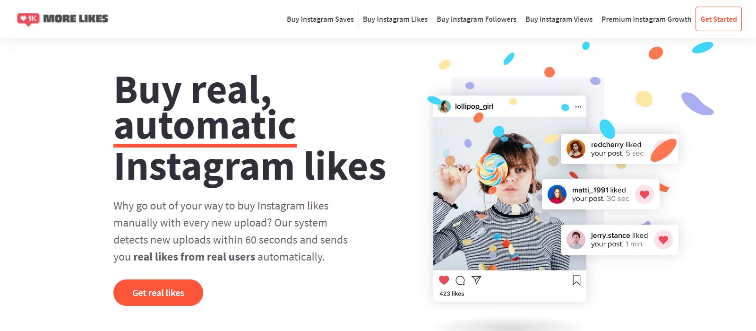Open Buy Instagram Views link
756x331 pixels.
click(559, 19)
